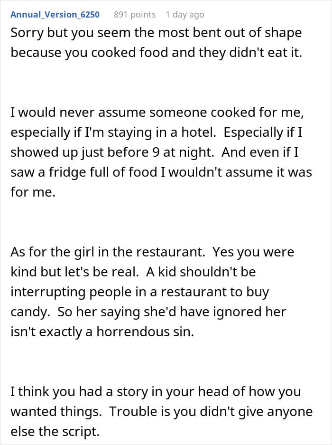The image size is (332, 445).
Task: Click the "Sorry but you seem" opening line
Action: click(x=156, y=34)
